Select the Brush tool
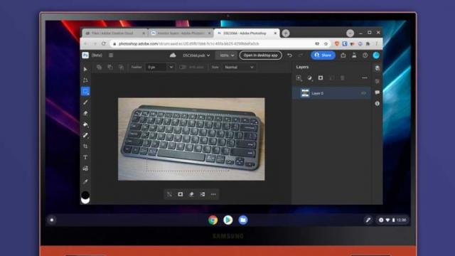The image size is (455, 256). tap(85, 102)
